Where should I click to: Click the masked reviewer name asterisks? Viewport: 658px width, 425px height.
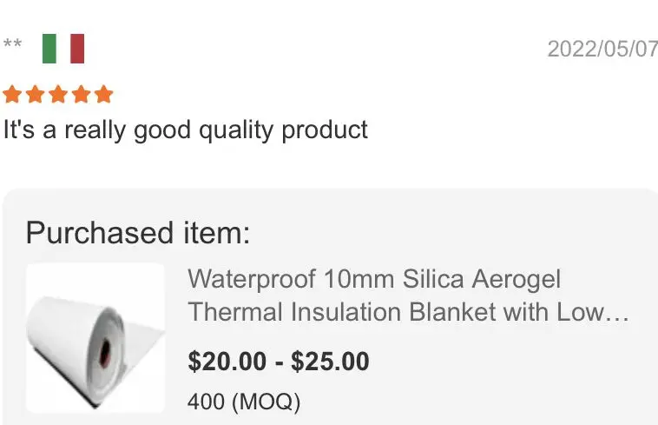13,43
